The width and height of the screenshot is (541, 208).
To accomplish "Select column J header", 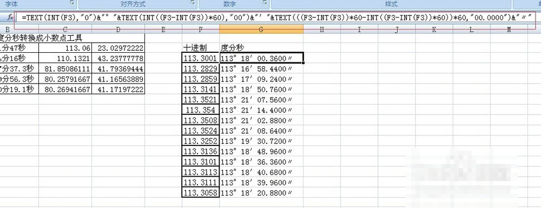I will click(397, 30).
